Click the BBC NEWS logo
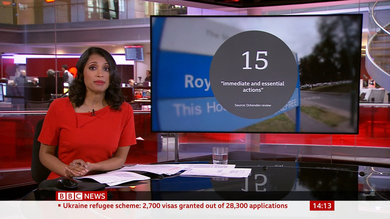390x219 pixels. pyautogui.click(x=81, y=196)
